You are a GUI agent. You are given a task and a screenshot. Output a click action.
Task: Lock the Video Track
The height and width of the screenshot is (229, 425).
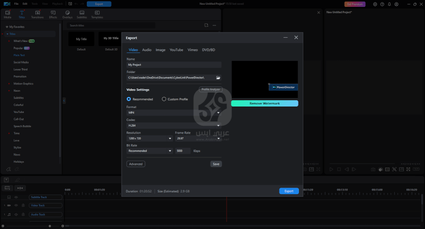[23, 205]
